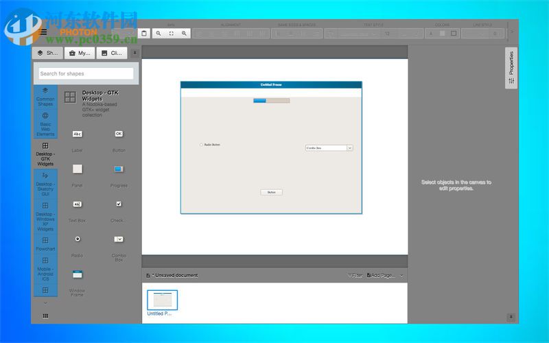
Task: Pick the Button shape with OK icon
Action: click(x=119, y=134)
